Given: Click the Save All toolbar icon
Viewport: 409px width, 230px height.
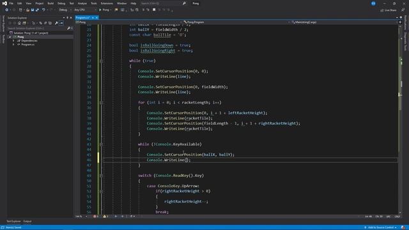Looking at the screenshot, I should point(37,10).
